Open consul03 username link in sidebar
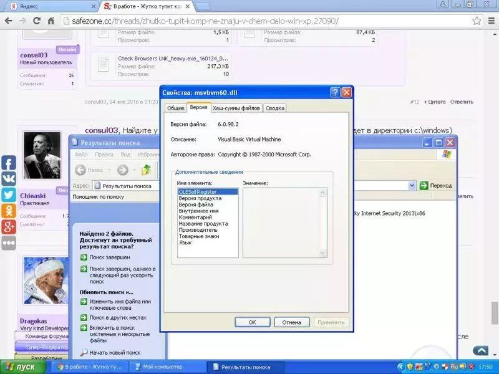This screenshot has width=499, height=374. click(34, 55)
